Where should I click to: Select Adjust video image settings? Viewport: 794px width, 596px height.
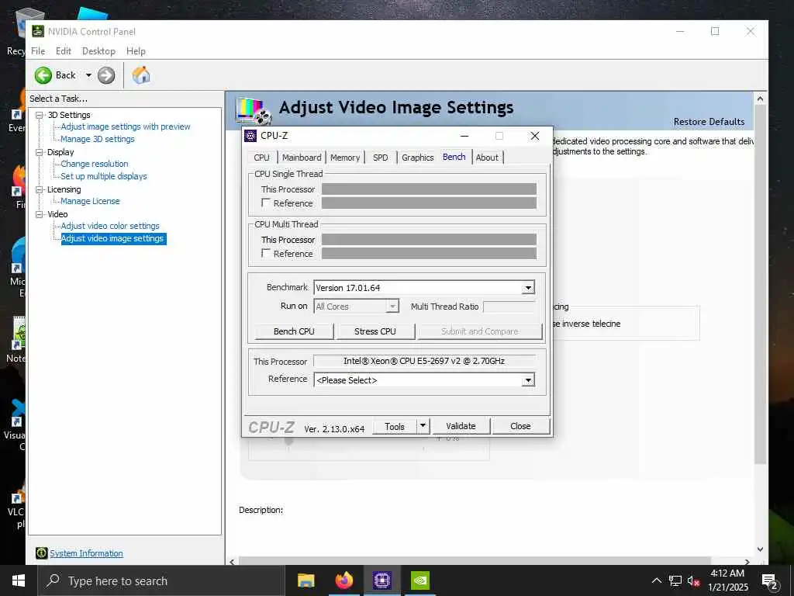click(x=112, y=238)
